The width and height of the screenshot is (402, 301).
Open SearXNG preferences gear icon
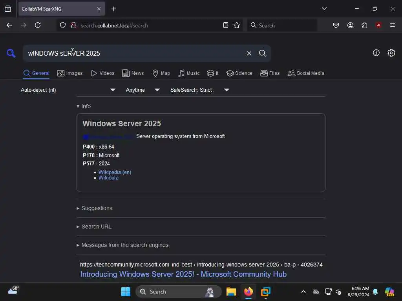(x=391, y=53)
